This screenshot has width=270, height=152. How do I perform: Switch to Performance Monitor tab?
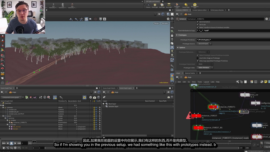coord(217,10)
